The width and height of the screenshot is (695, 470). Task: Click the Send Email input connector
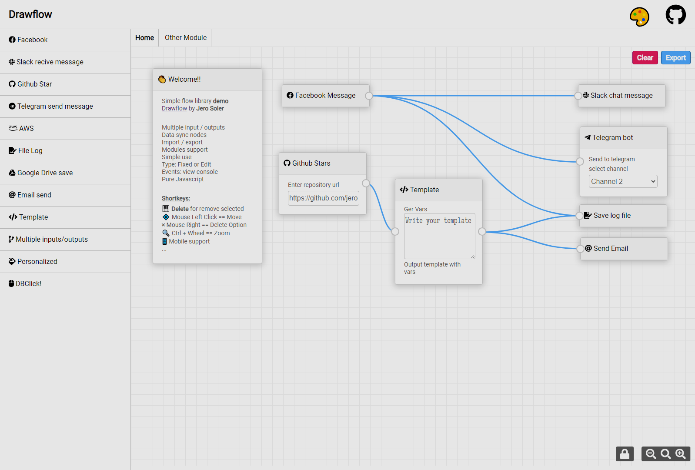pos(580,249)
